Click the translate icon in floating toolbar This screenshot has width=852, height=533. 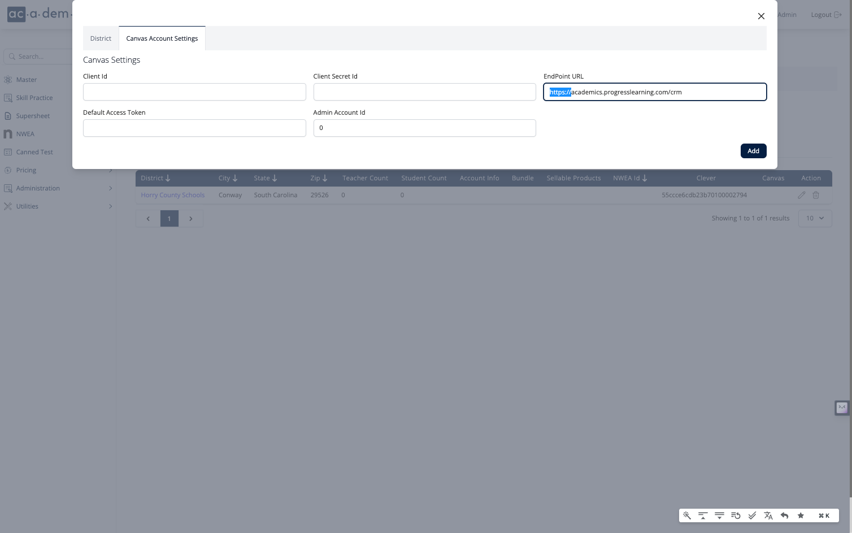point(768,515)
